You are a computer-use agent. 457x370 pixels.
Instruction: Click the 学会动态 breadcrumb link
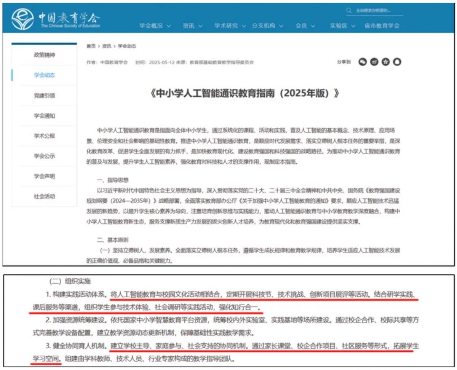coord(127,46)
